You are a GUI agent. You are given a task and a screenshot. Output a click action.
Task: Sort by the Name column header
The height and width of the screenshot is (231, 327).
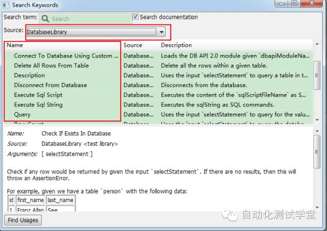pos(62,45)
